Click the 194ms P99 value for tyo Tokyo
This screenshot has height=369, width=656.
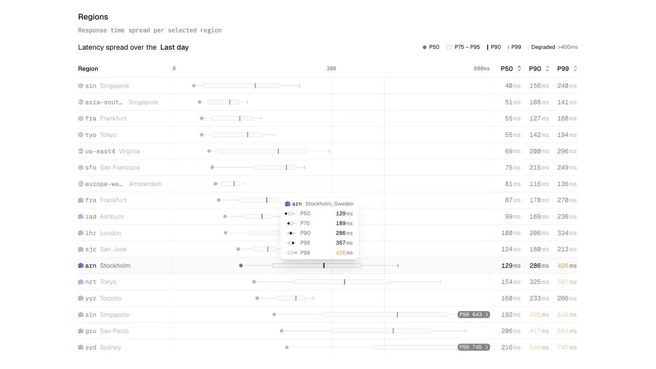tap(567, 135)
